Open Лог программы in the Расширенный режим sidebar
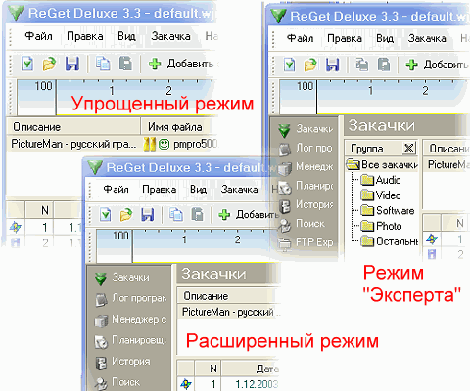Screen dimensions: 470x391 point(131,298)
